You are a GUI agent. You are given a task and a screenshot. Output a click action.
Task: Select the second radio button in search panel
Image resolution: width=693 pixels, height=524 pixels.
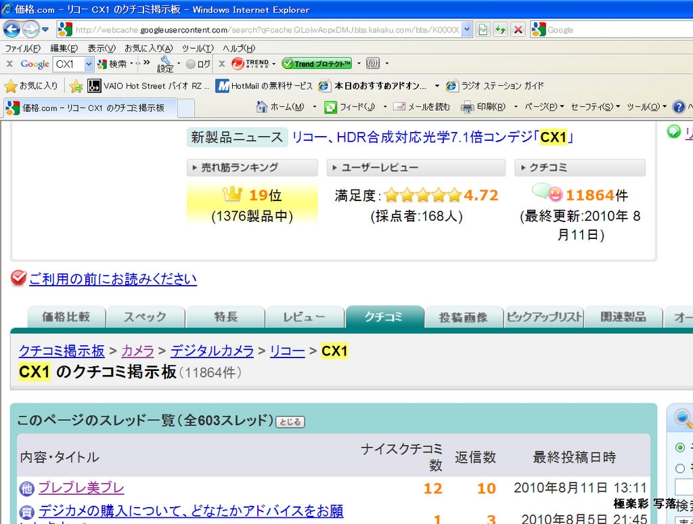tap(679, 468)
